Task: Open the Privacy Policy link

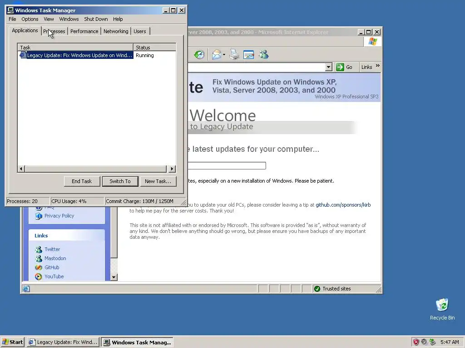Action: [x=59, y=216]
